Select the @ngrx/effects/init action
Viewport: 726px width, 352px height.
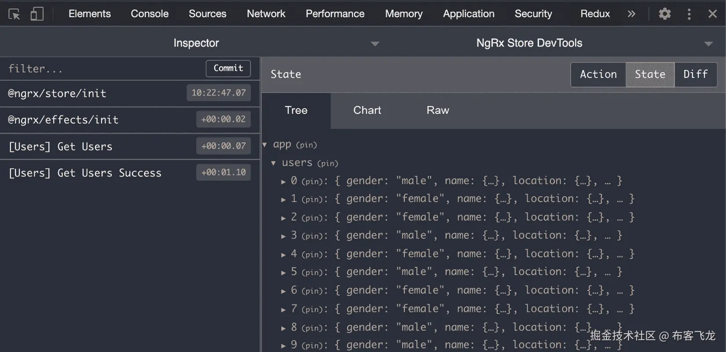click(x=130, y=120)
